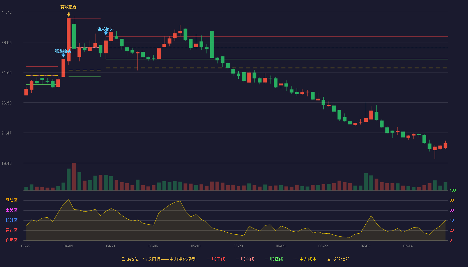Toggle the 龙吟信号 legend item

338,259
